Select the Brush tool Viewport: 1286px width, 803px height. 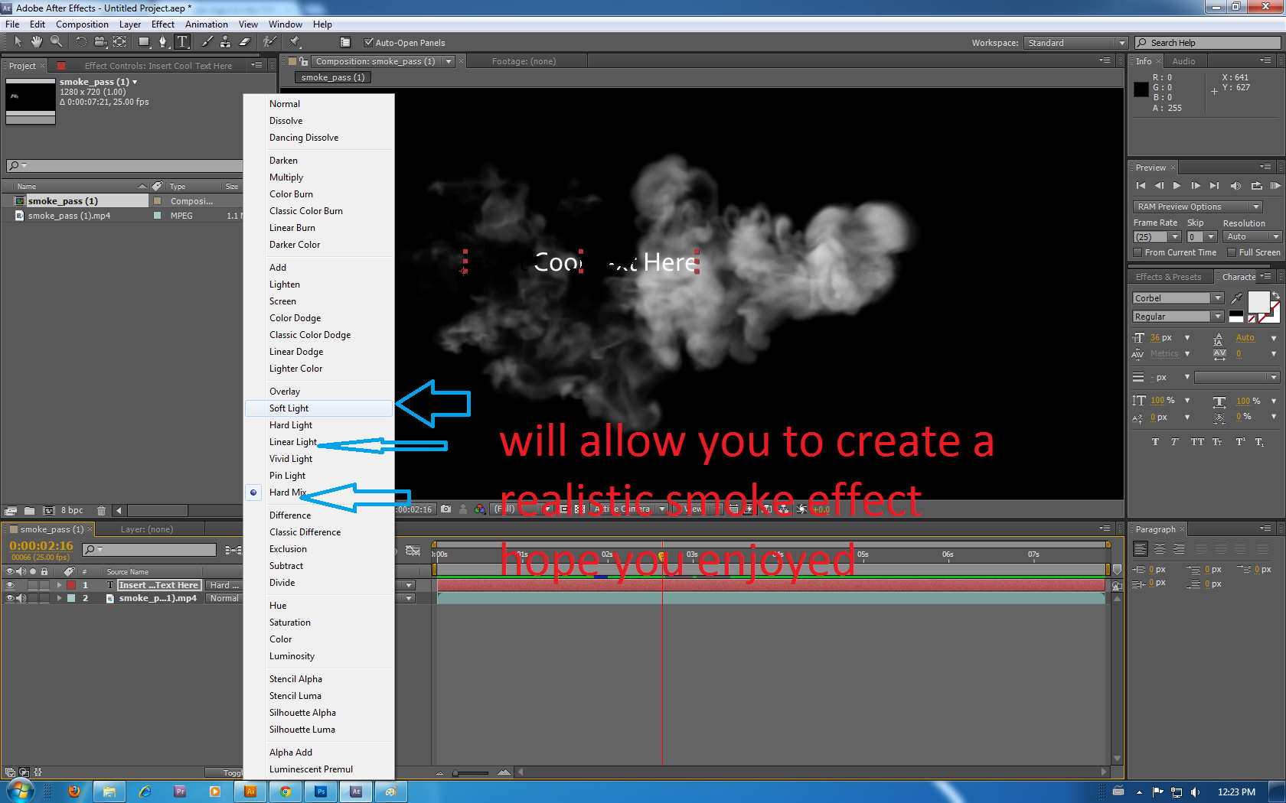(x=207, y=41)
